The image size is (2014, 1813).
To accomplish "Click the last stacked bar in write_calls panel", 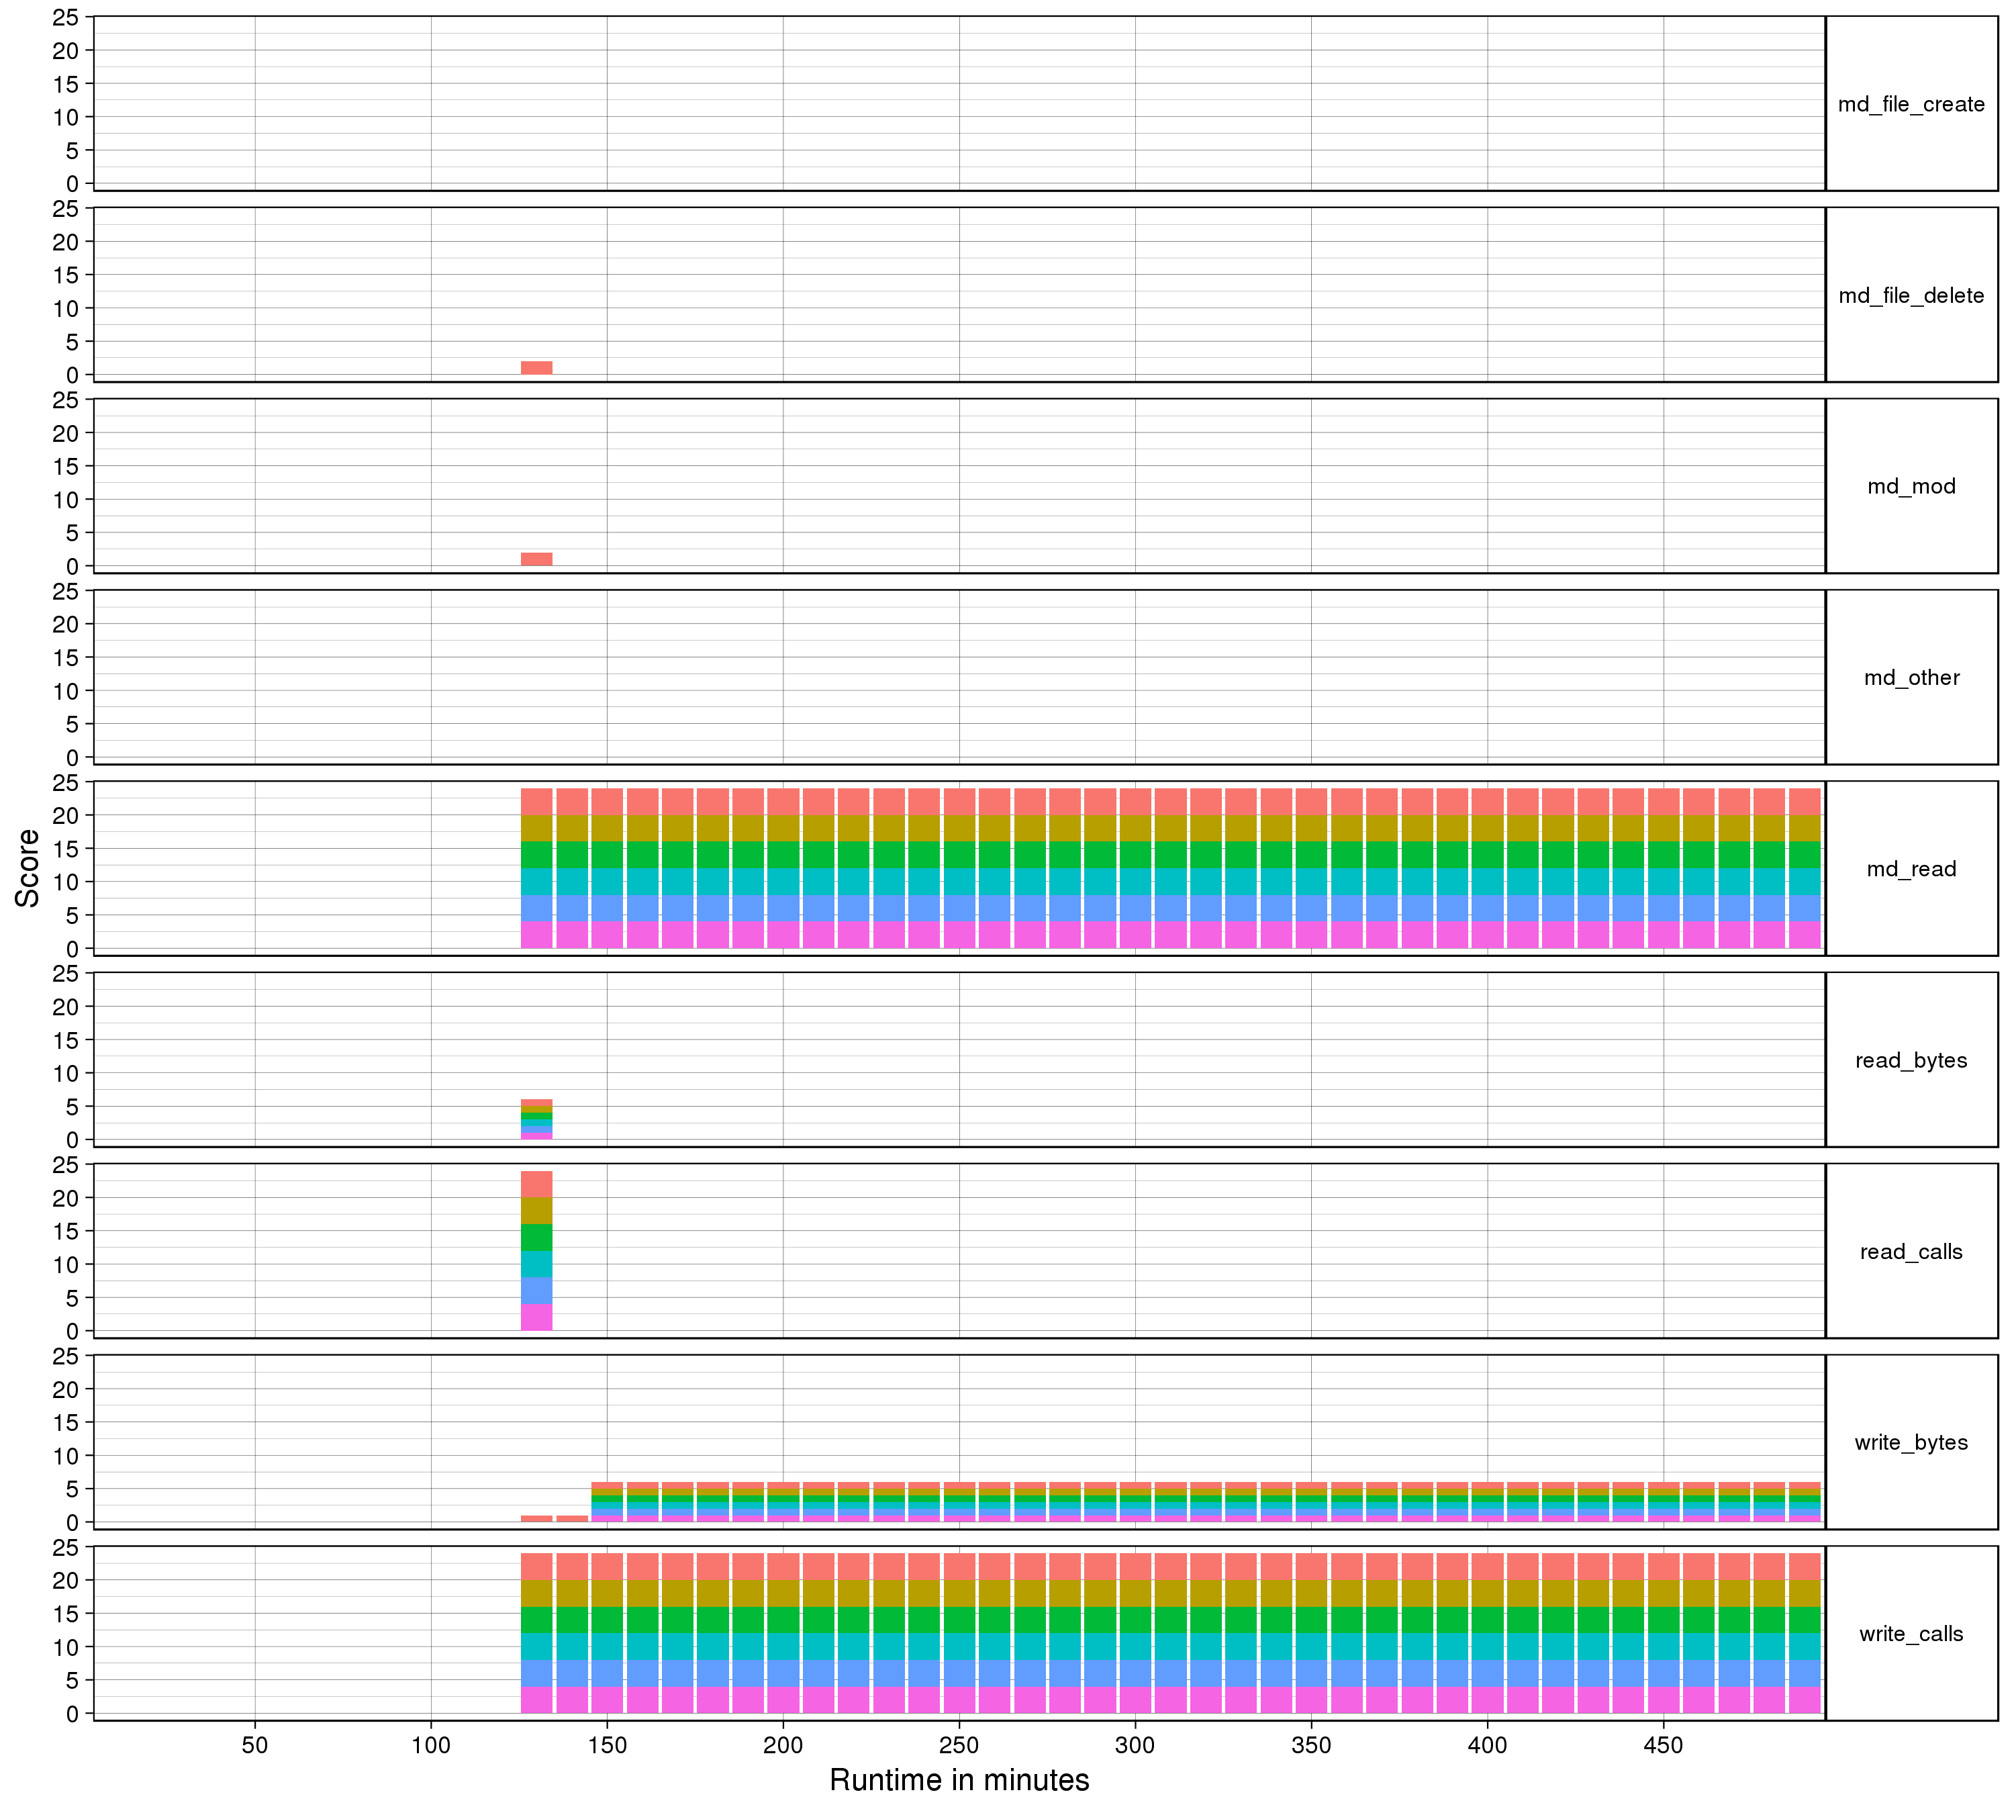I will tap(1804, 1632).
